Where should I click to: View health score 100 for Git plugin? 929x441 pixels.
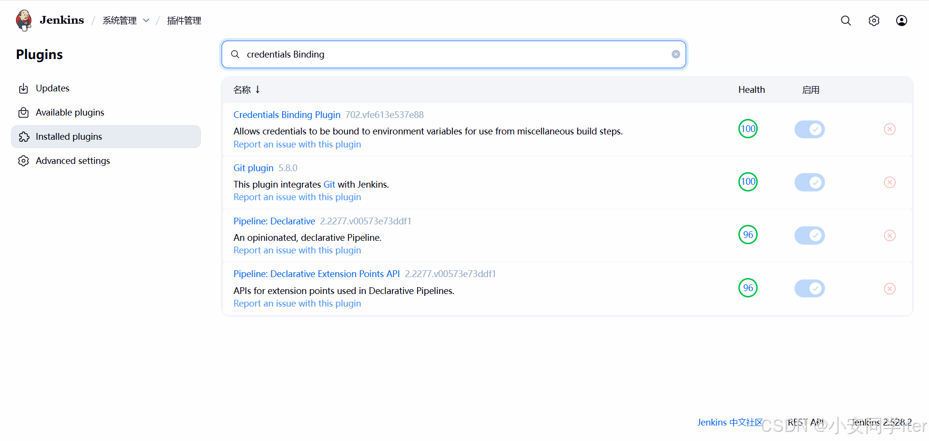coord(748,182)
